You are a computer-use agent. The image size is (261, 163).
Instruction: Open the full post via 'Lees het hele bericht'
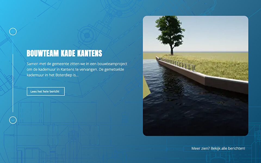click(x=45, y=92)
